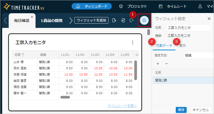Save the widget settings with 保存
The height and width of the screenshot is (114, 214).
[x=181, y=110]
